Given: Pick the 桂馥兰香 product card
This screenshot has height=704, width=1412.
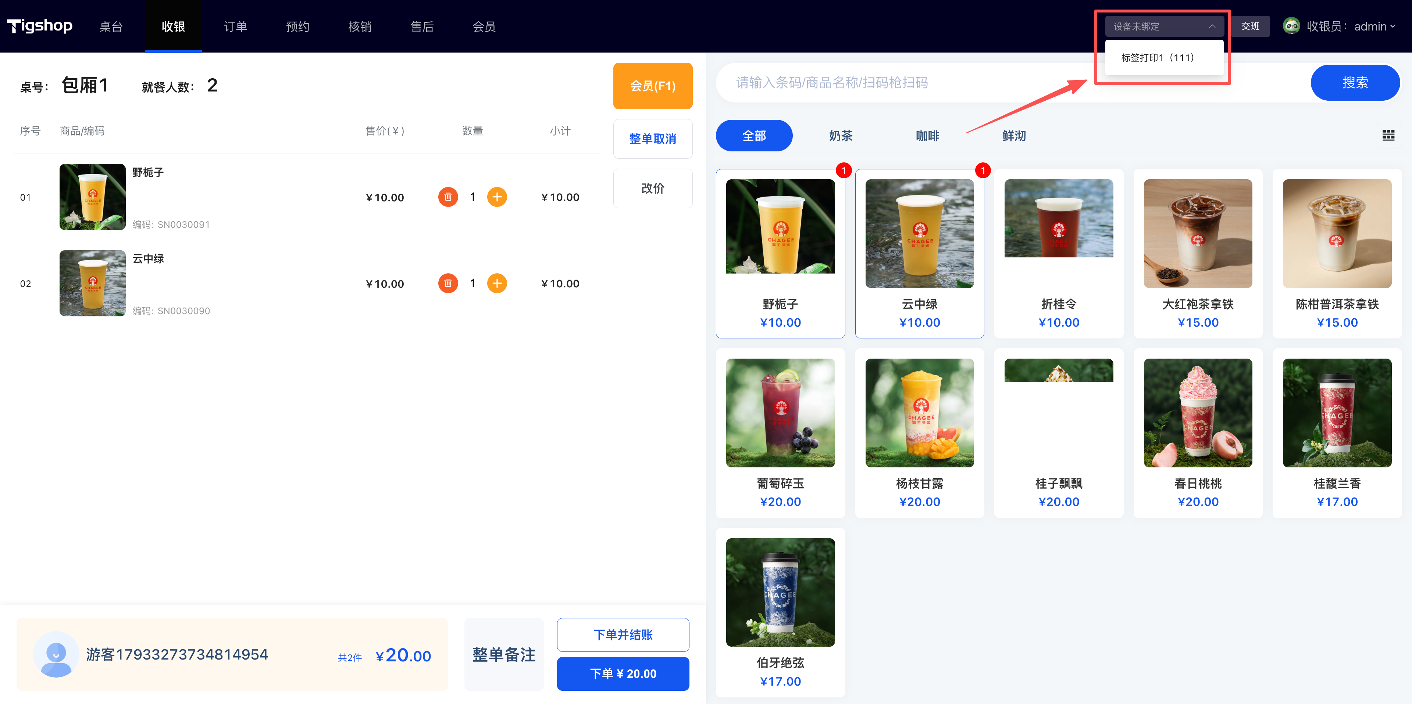Looking at the screenshot, I should 1337,433.
